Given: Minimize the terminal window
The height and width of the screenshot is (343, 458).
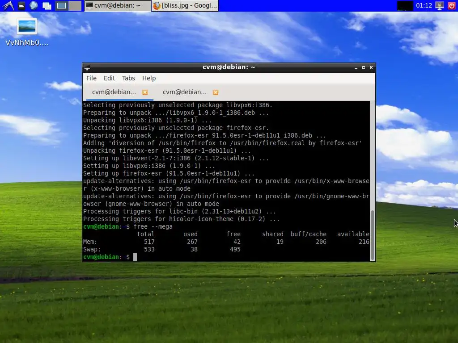Looking at the screenshot, I should [356, 68].
